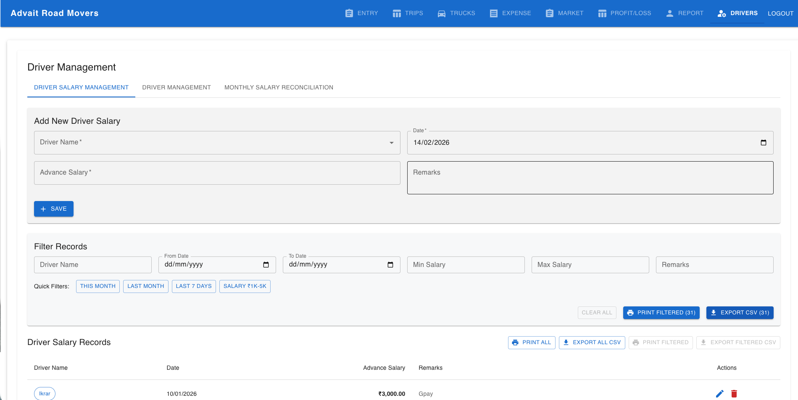Screen dimensions: 798x400
Task: Open the calendar picker in Date field
Action: click(763, 143)
